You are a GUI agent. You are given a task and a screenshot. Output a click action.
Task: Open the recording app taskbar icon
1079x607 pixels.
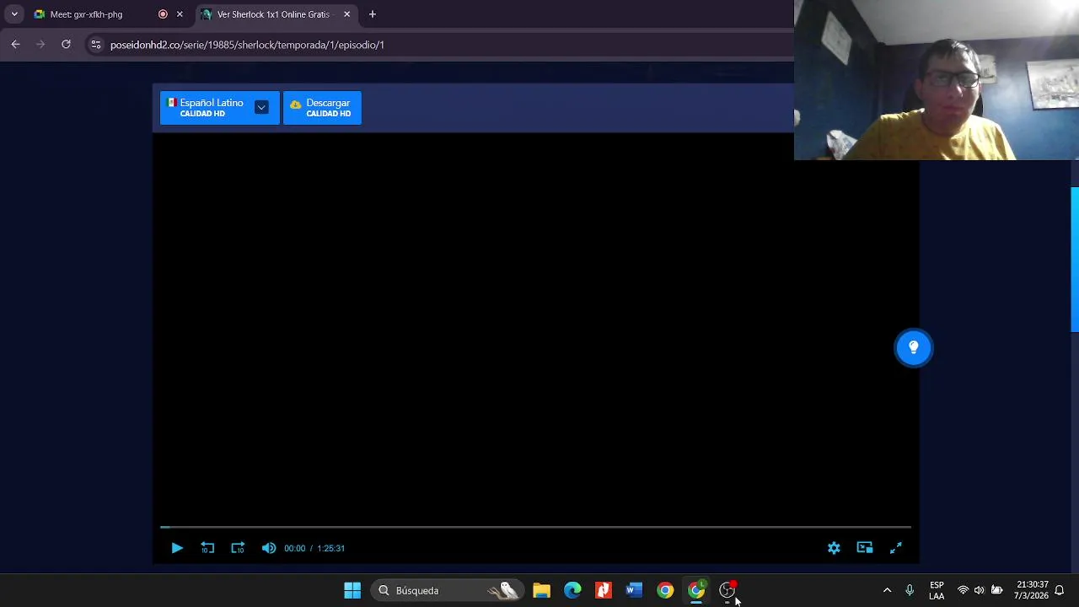pyautogui.click(x=727, y=590)
